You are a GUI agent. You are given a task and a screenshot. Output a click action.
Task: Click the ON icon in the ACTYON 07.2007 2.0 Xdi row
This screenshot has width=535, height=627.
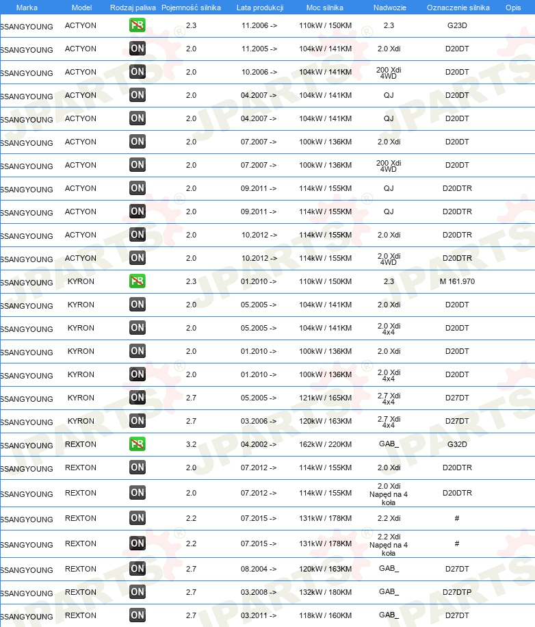coord(137,141)
